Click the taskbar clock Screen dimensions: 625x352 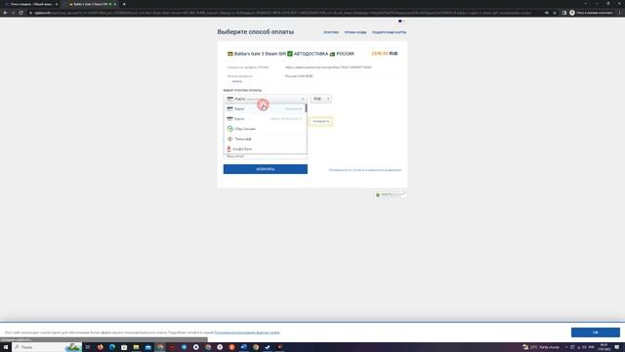pos(604,347)
